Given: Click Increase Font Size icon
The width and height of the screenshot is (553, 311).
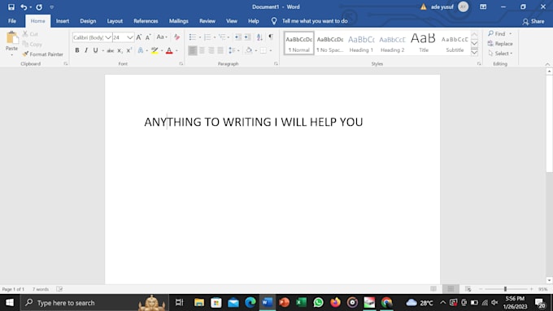Looking at the screenshot, I should tap(139, 37).
